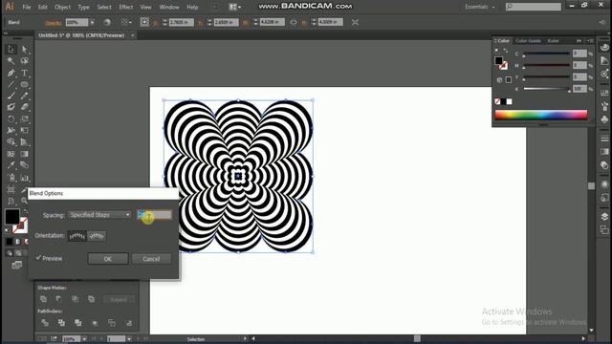The width and height of the screenshot is (612, 344).
Task: Click the vertical scrollbar thumb
Action: [x=591, y=186]
